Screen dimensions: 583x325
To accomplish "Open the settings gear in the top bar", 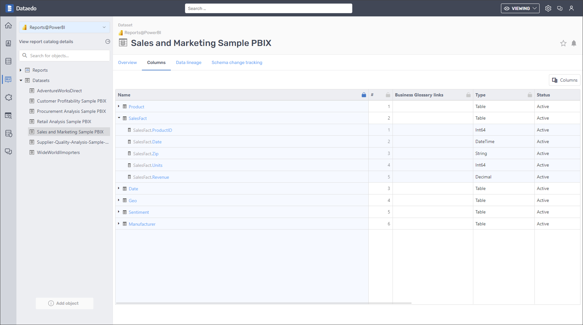I will click(548, 8).
